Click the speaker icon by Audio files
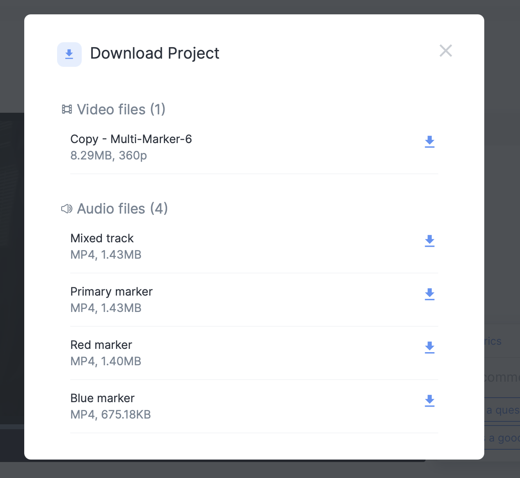 click(x=67, y=209)
